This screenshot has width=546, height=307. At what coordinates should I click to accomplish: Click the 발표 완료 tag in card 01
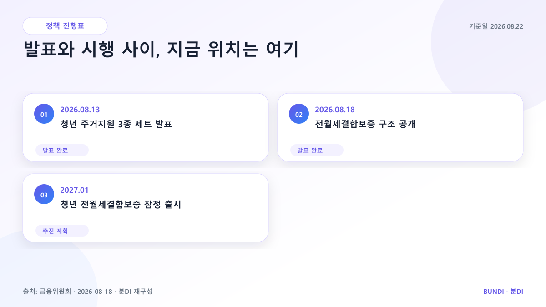62,150
